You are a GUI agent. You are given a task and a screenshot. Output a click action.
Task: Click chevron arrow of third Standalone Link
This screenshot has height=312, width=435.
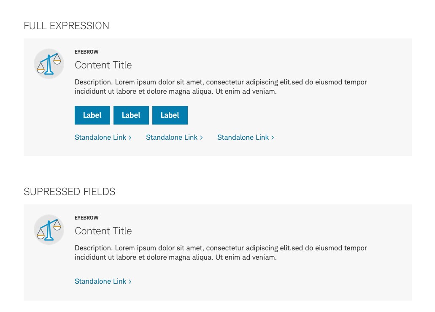[273, 138]
